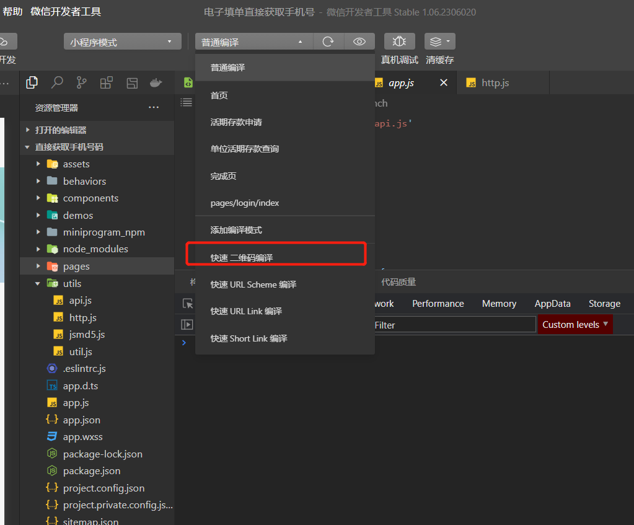Close the app.js tab

444,82
